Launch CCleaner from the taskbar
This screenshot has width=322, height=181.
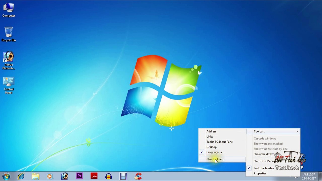(x=138, y=176)
